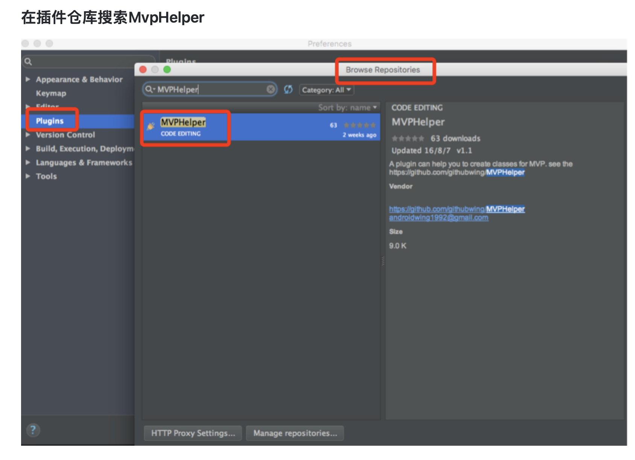Click the star rating beside 63 downloads
This screenshot has height=460, width=635.
pyautogui.click(x=407, y=138)
